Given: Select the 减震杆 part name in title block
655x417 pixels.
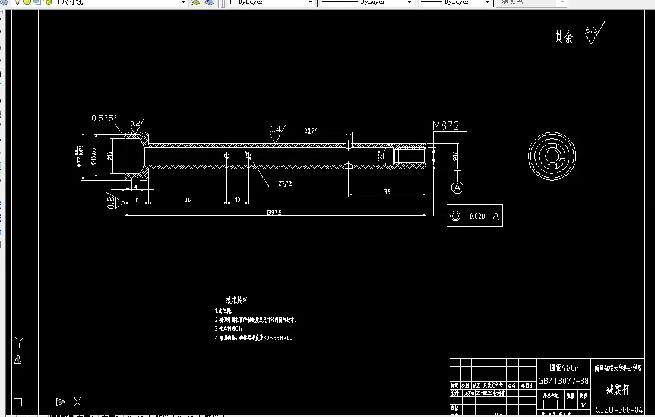Looking at the screenshot, I should click(x=618, y=390).
